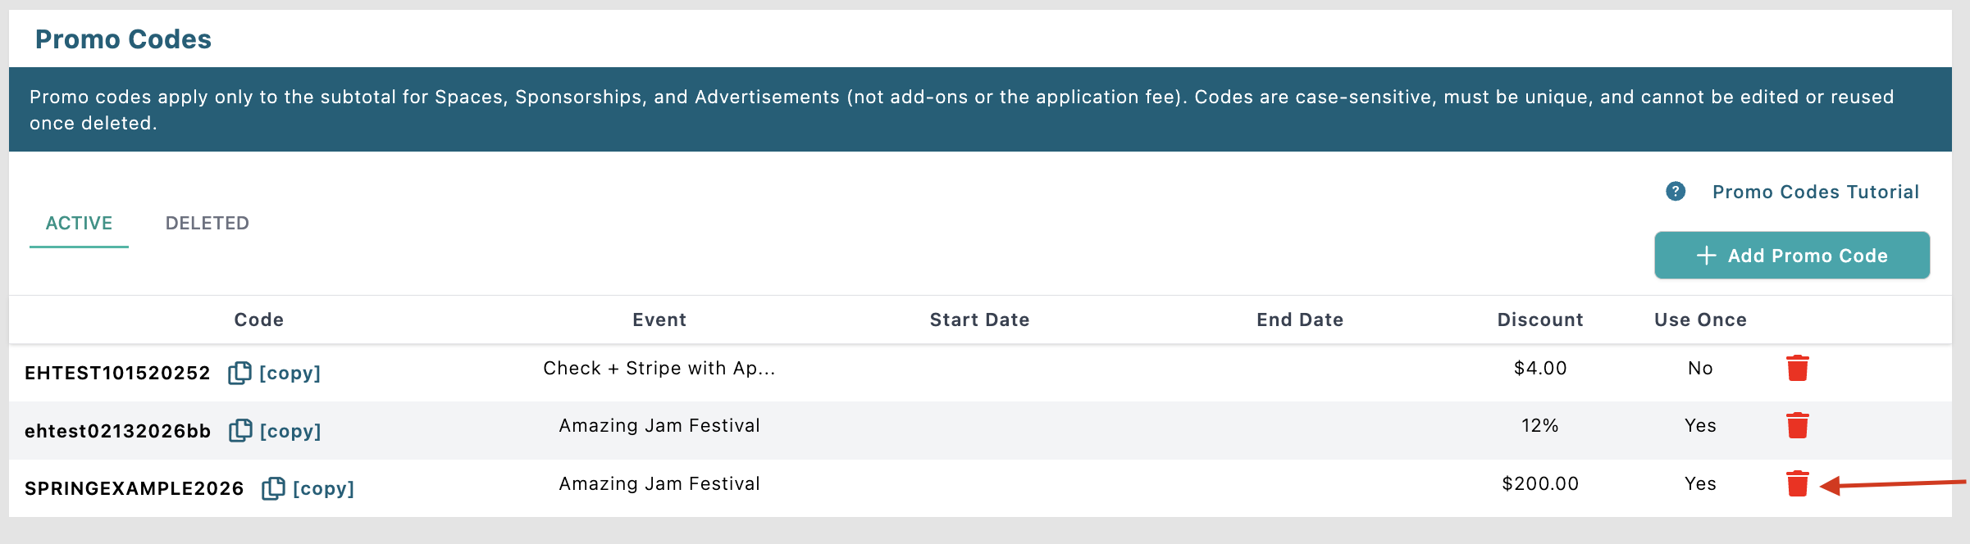The image size is (1970, 544).
Task: Delete the EHTEST101520252 promo code
Action: 1797,369
